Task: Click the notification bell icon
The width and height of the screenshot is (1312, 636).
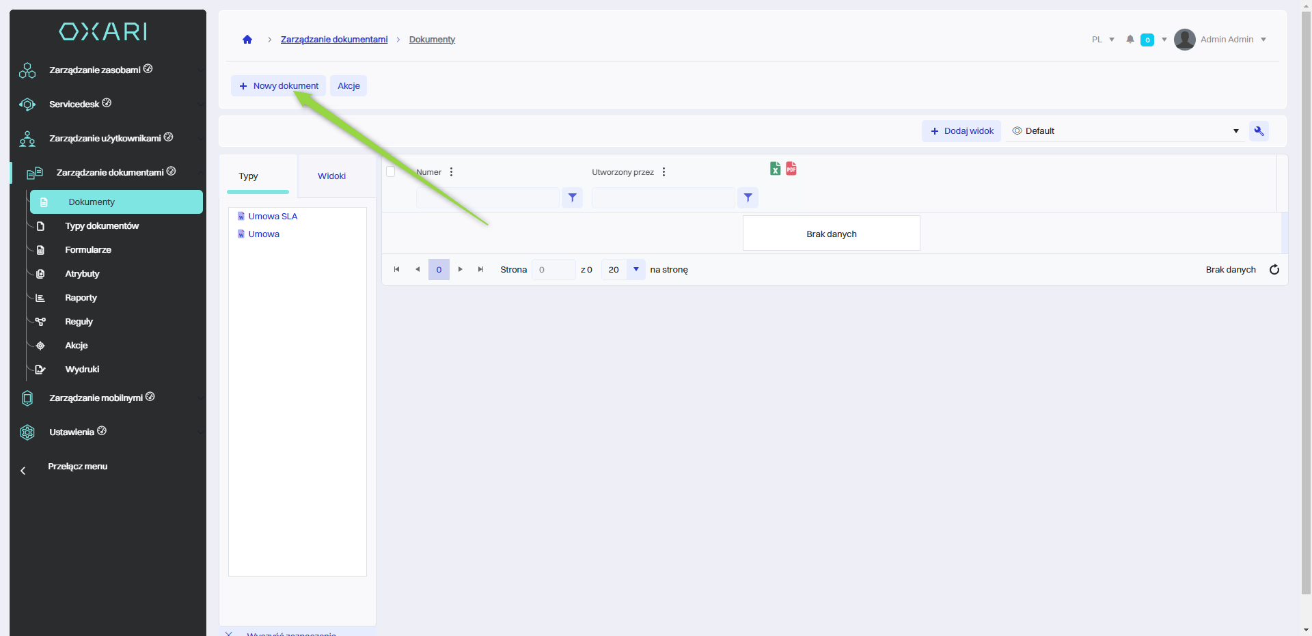Action: pos(1130,40)
